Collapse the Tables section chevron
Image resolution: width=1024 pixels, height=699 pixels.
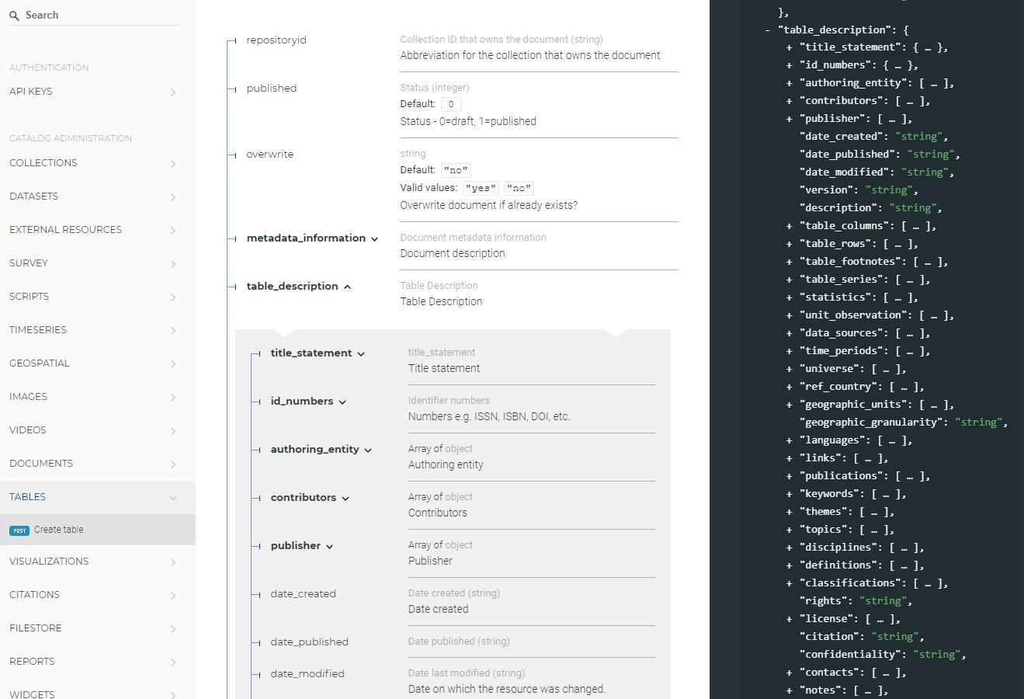[173, 498]
